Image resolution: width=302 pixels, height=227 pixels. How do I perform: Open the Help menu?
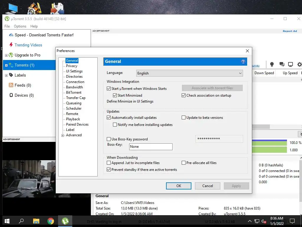pyautogui.click(x=34, y=26)
